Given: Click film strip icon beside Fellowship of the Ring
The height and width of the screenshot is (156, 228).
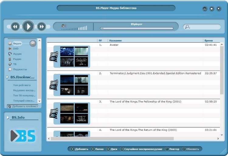Looking at the screenshot, I should click(54, 113).
